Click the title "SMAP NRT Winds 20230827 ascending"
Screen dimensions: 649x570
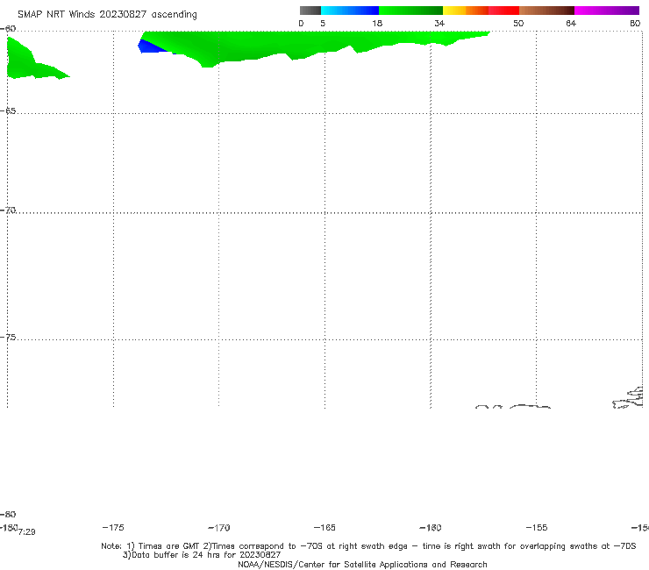point(107,14)
